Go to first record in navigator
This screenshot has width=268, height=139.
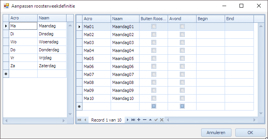(79, 120)
